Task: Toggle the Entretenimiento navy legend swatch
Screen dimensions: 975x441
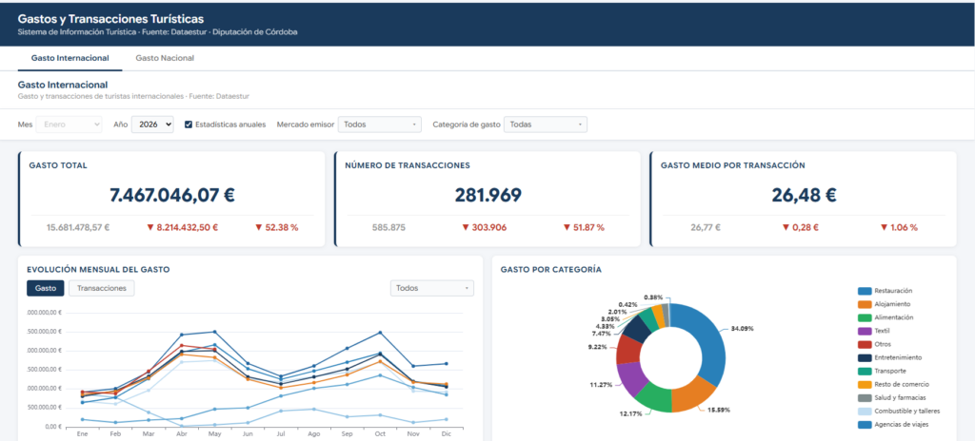Action: [864, 357]
